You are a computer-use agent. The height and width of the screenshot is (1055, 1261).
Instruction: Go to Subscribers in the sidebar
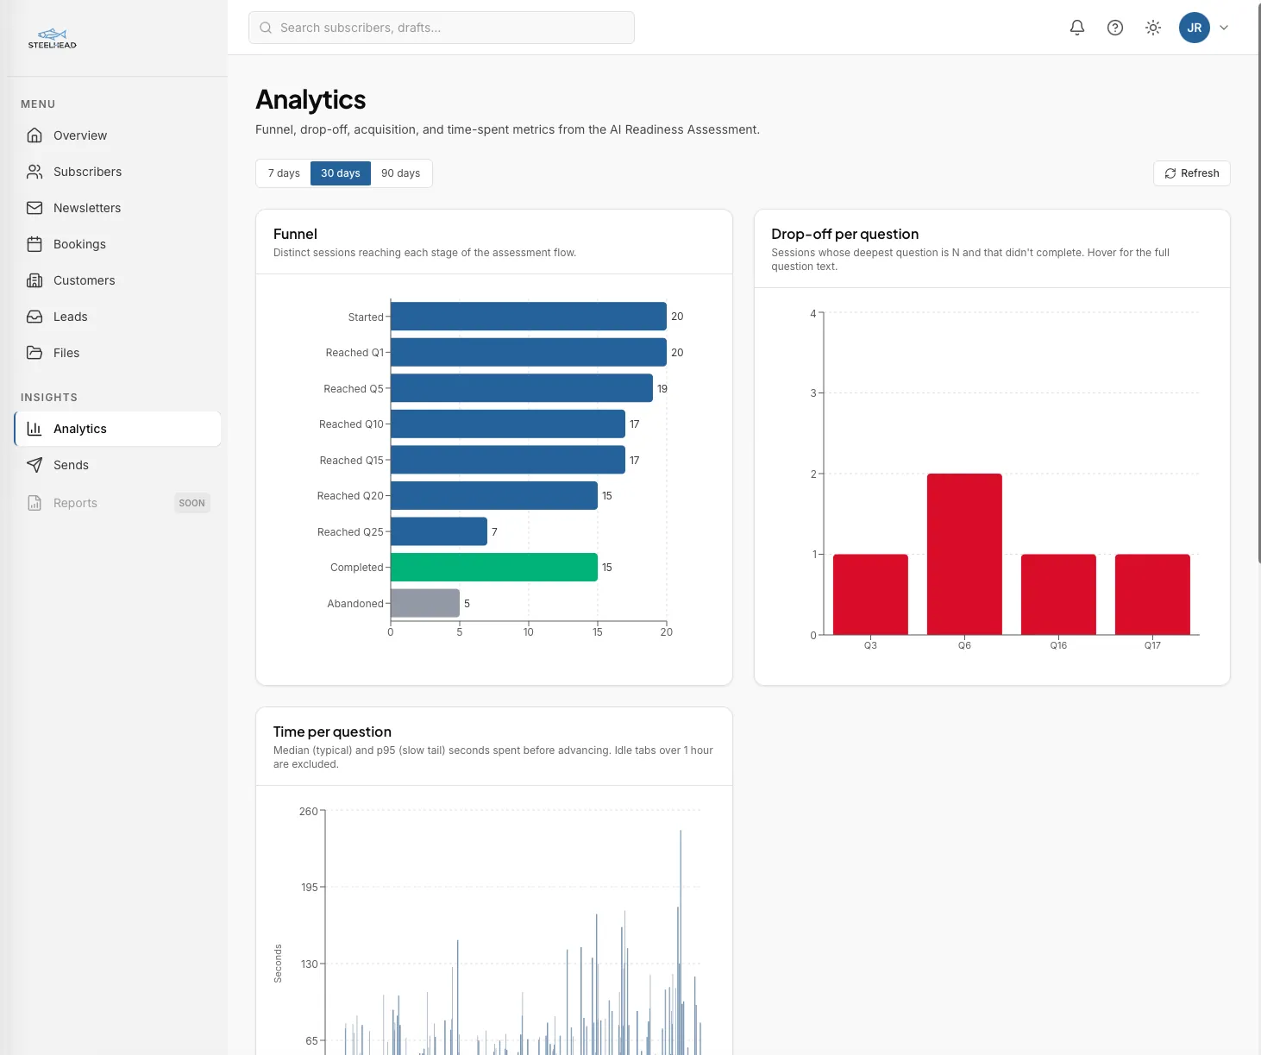point(117,172)
